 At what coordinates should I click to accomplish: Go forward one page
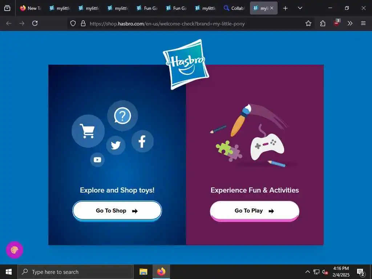tap(22, 23)
